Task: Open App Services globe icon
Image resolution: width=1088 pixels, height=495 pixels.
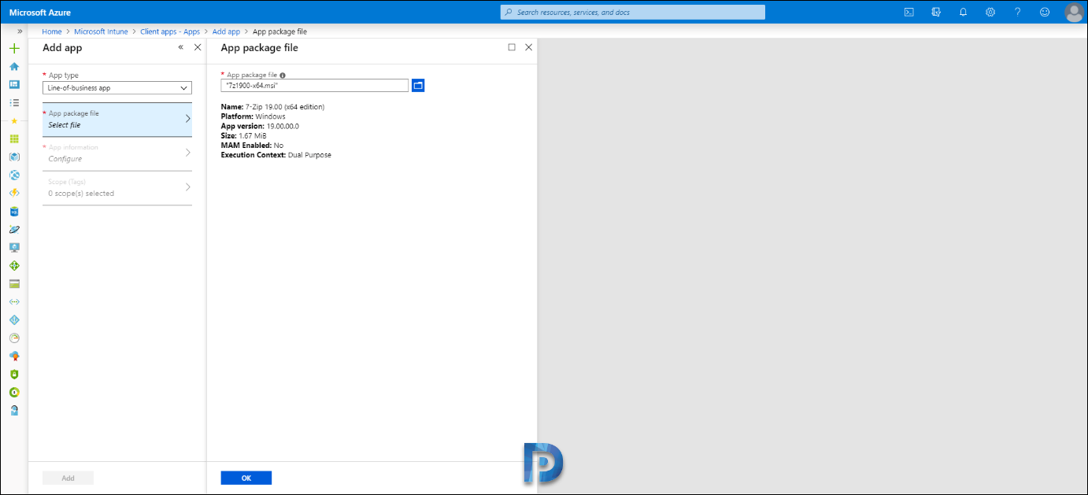Action: coord(14,175)
